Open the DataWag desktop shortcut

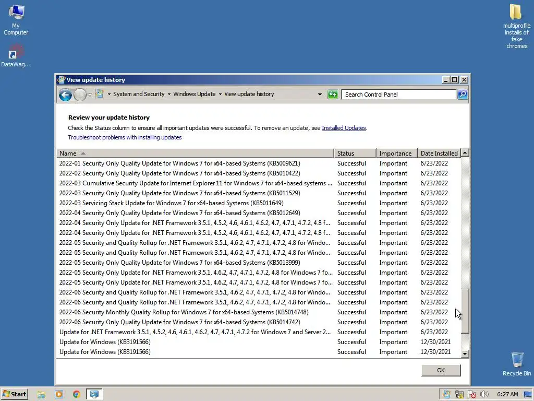click(16, 55)
